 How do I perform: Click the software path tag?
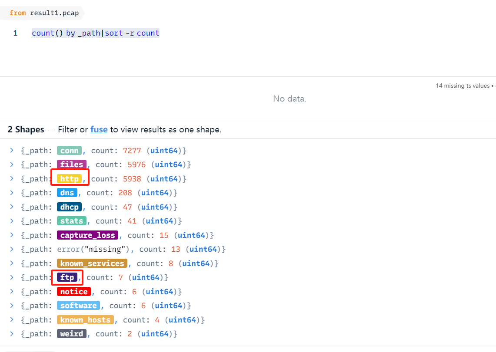(78, 306)
